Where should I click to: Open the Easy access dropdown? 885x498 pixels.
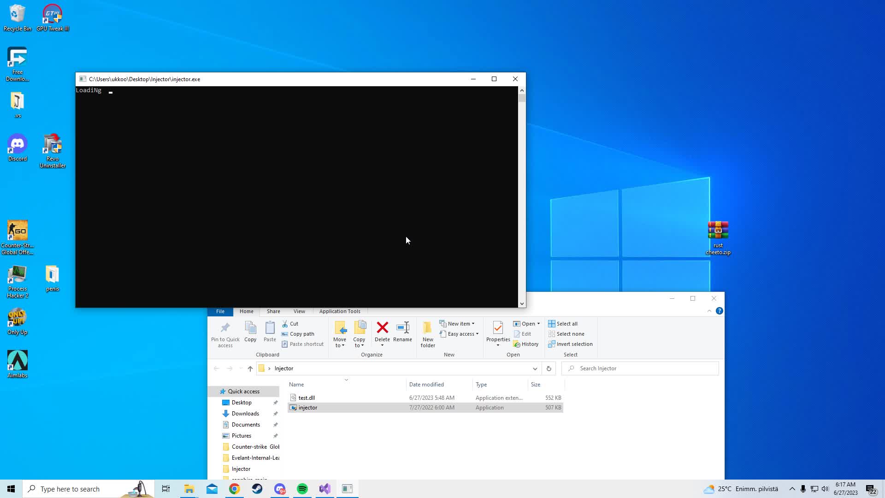(476, 334)
